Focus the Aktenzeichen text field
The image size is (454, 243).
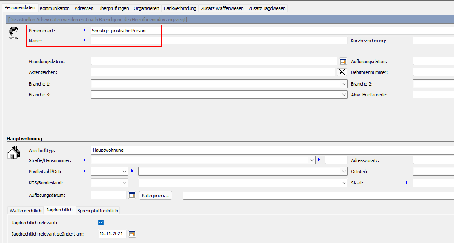[x=213, y=72]
